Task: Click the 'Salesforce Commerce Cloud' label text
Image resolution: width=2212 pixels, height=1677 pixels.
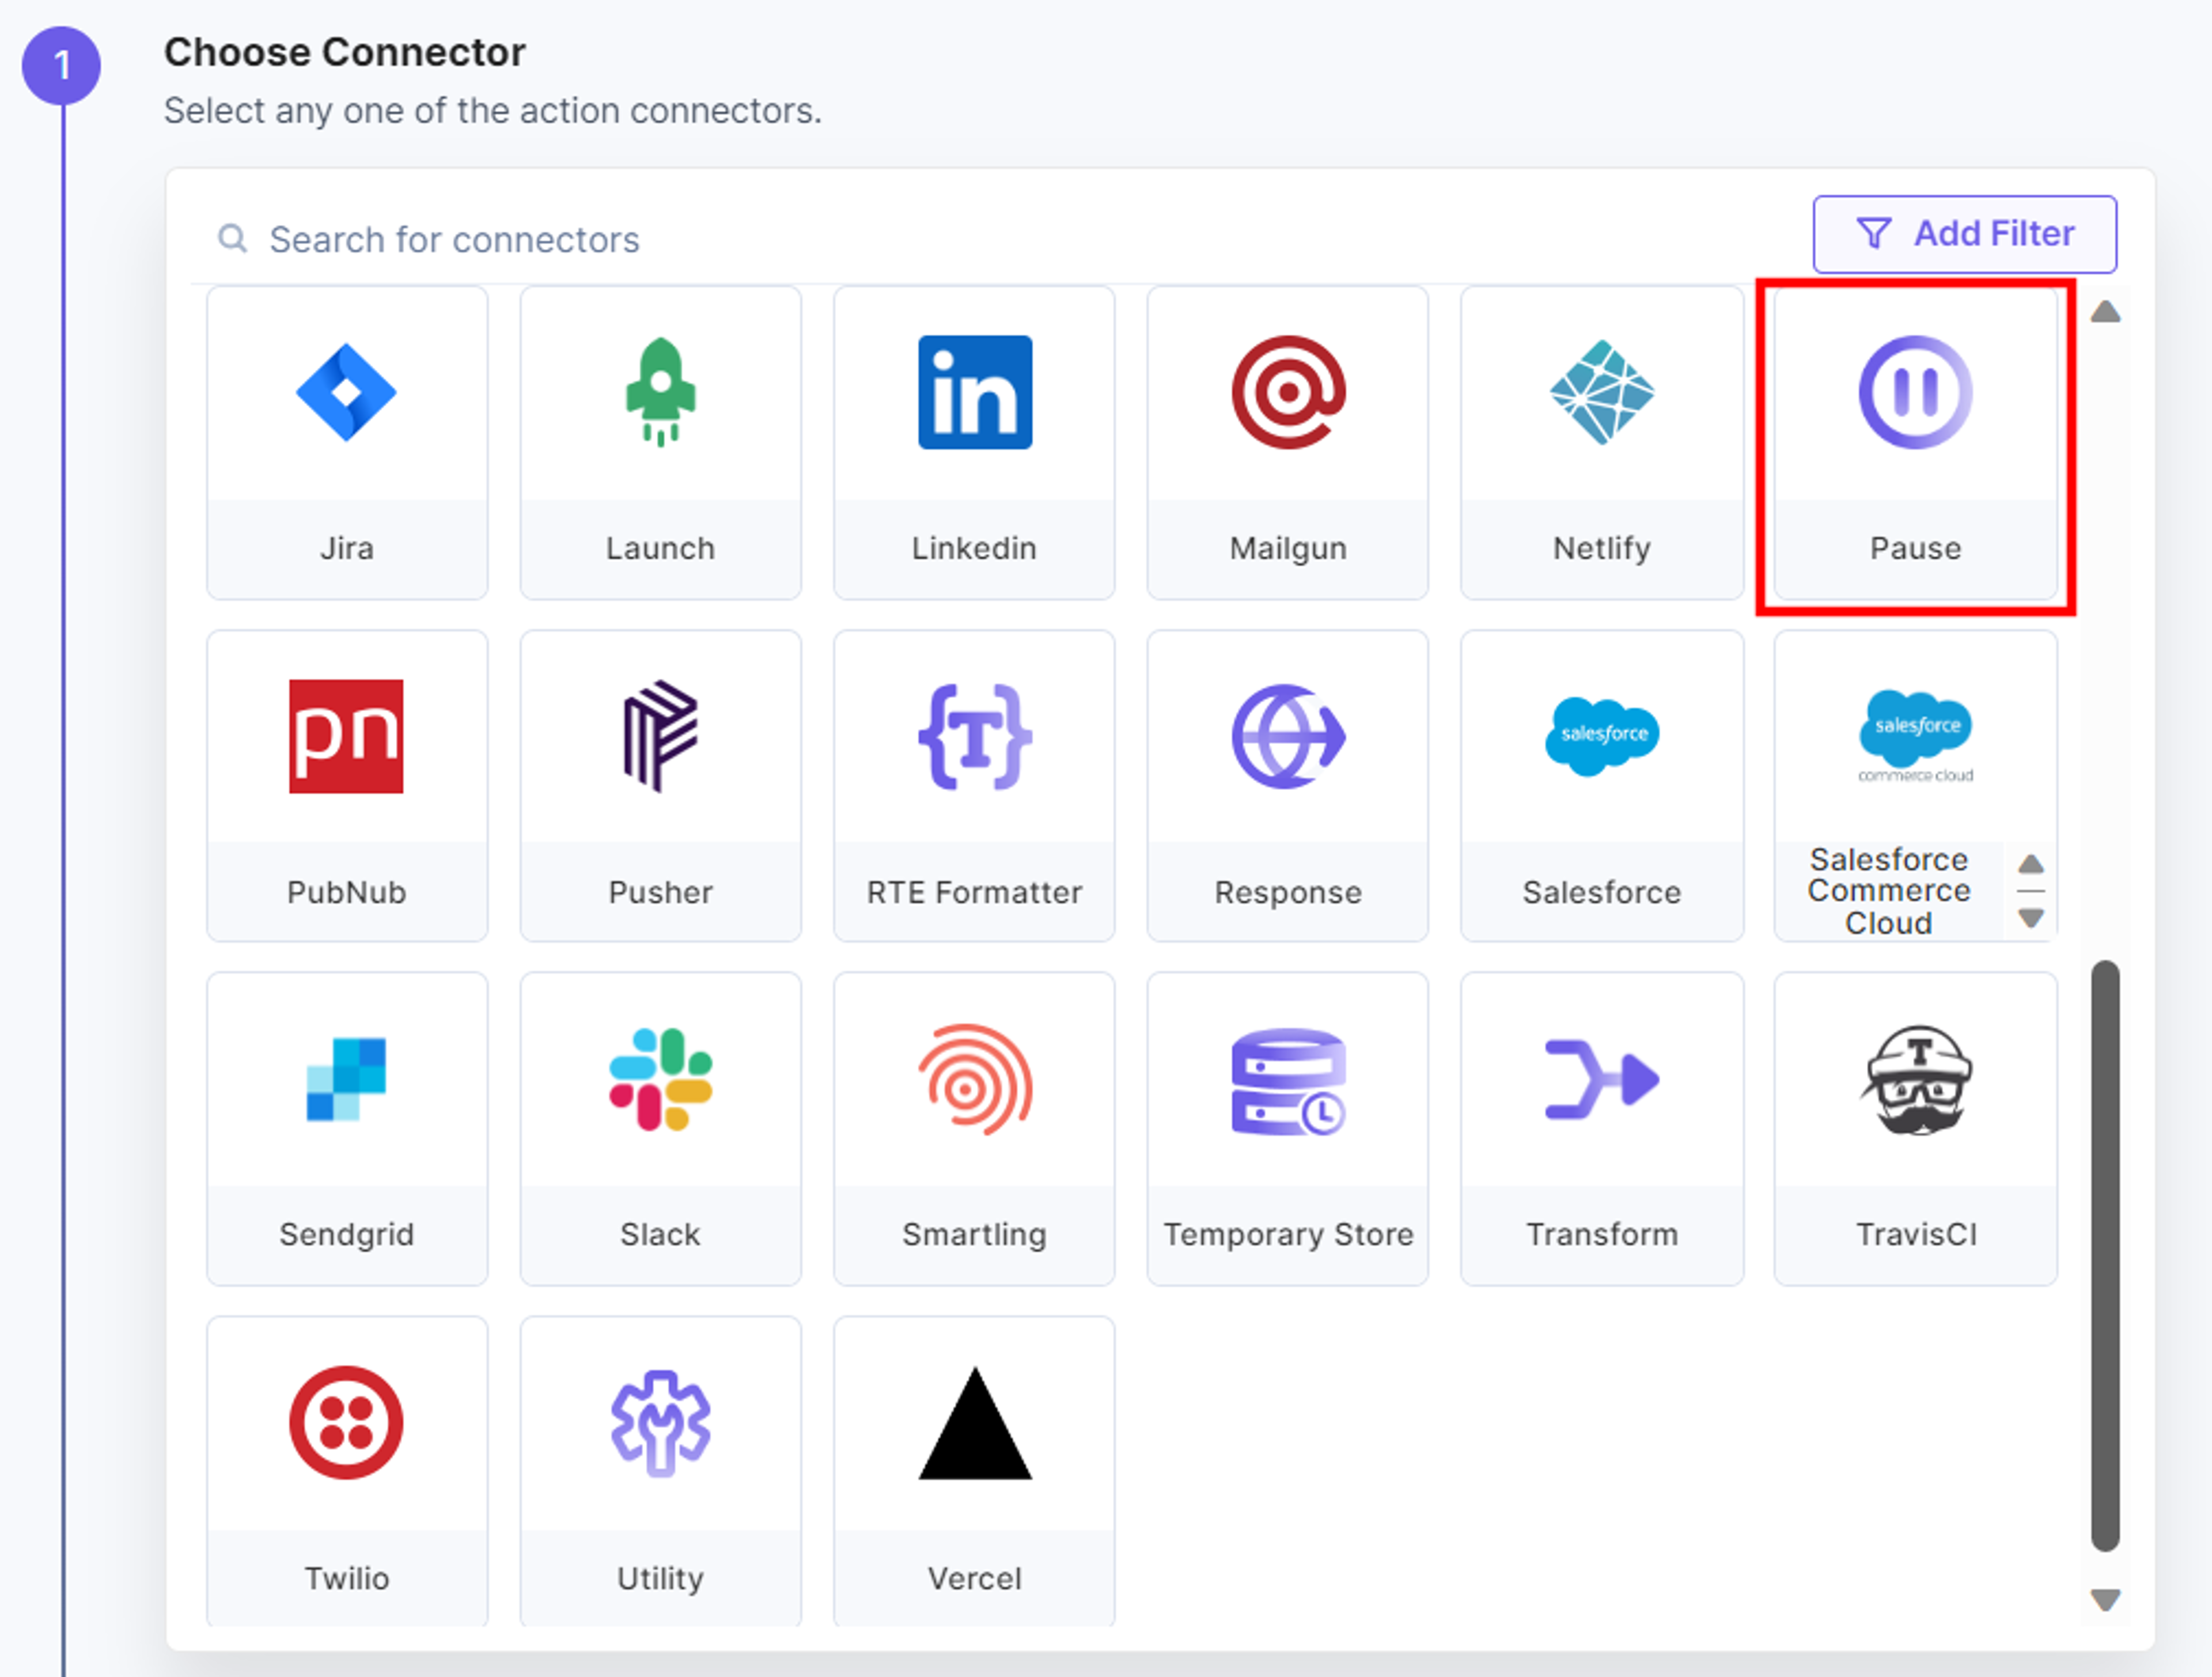Action: 1889,891
